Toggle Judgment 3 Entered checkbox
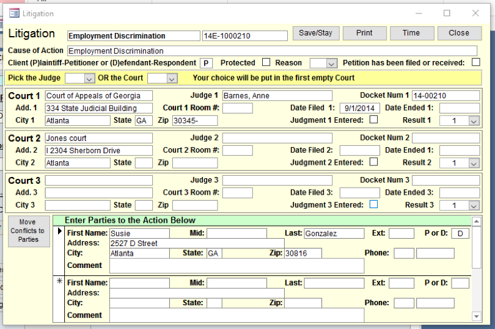Viewport: 495px width, 329px height. [373, 204]
